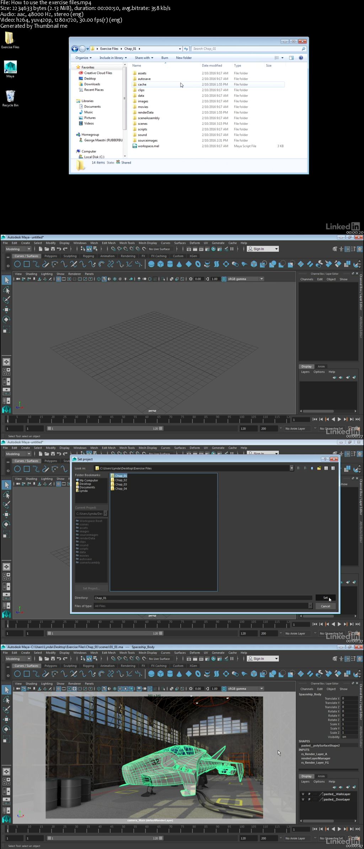Pick the Move tool in spaceship Maya toolbox
Image resolution: width=364 pixels, height=849 pixels.
click(x=6, y=719)
